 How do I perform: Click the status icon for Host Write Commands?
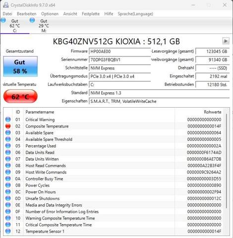pyautogui.click(x=8, y=172)
